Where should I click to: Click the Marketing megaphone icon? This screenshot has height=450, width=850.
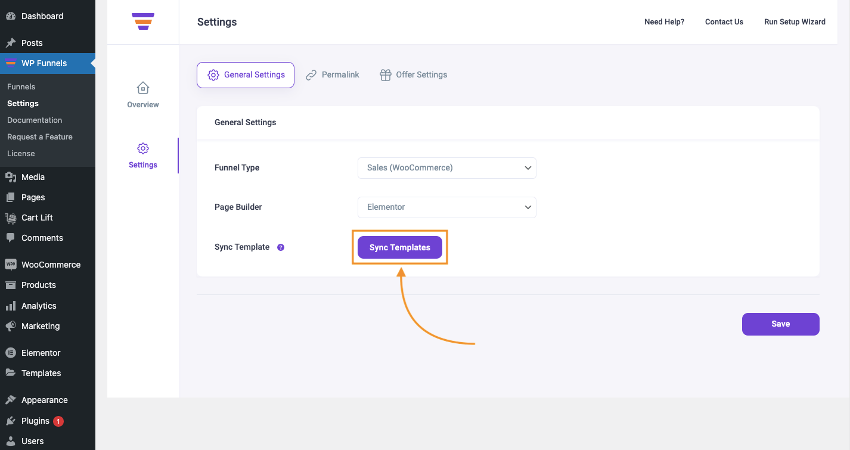tap(11, 326)
